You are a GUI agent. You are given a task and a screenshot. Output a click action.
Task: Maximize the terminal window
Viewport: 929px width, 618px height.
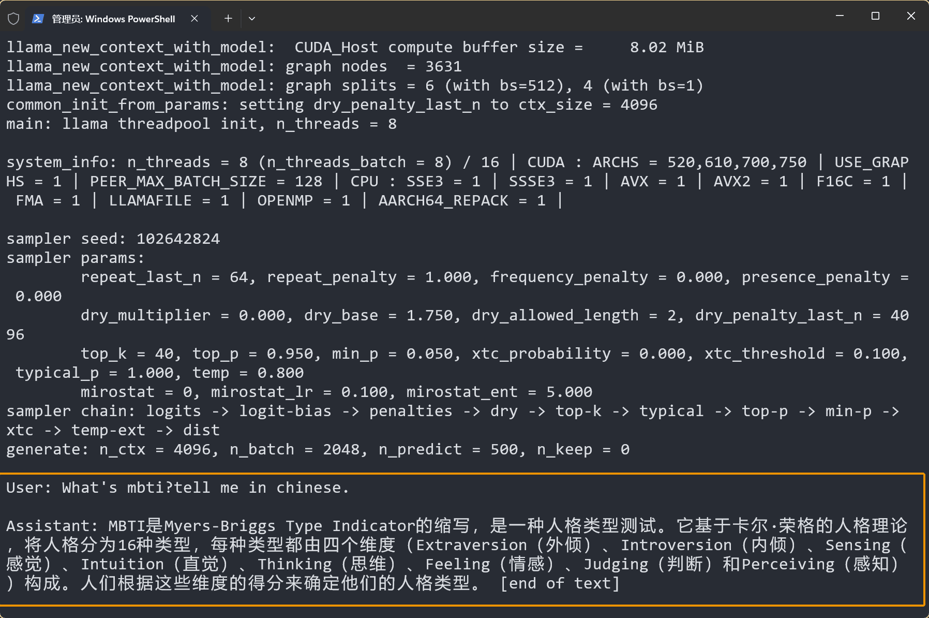[x=875, y=16]
